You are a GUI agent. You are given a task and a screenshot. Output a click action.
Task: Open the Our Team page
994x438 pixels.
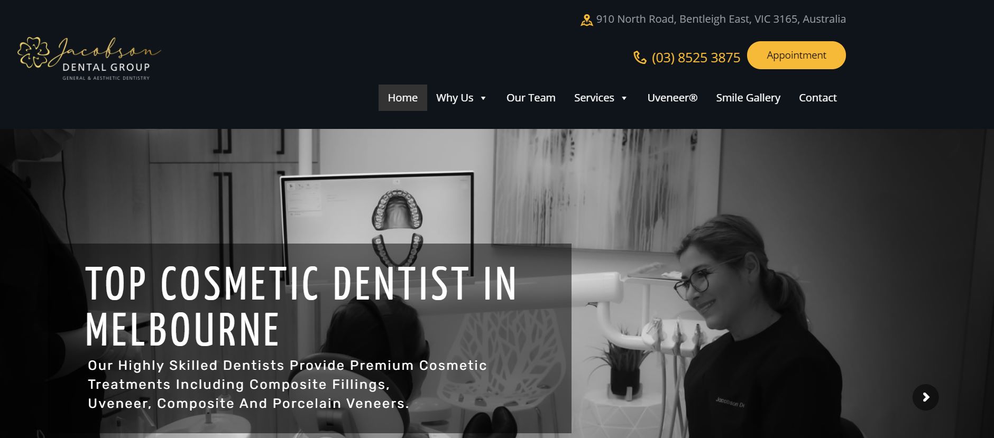coord(531,98)
